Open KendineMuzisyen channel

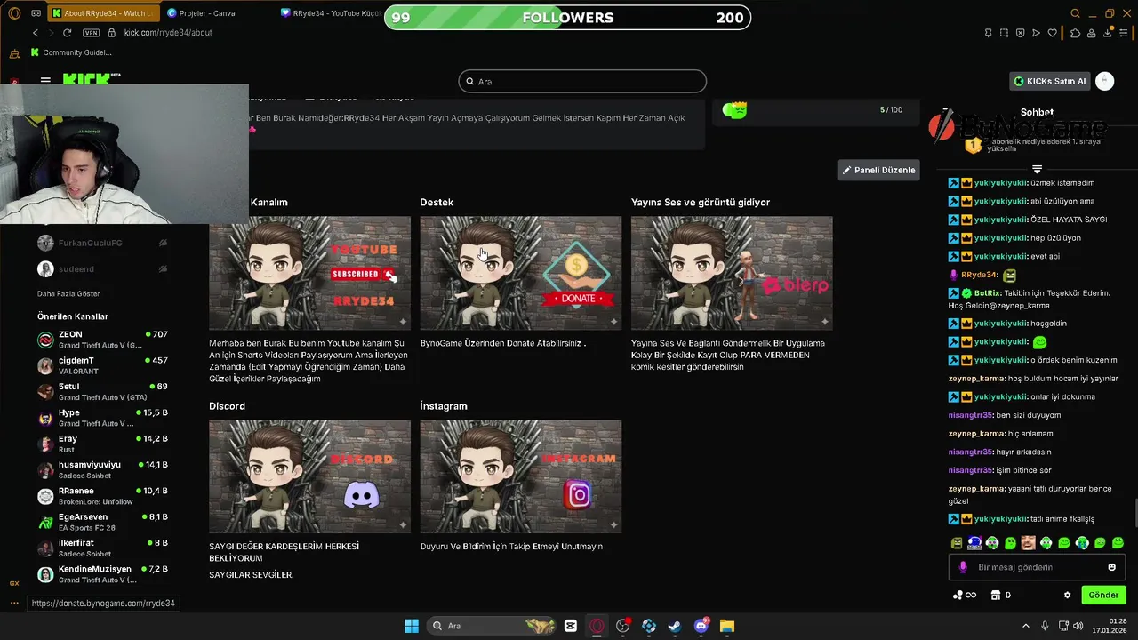tap(102, 573)
